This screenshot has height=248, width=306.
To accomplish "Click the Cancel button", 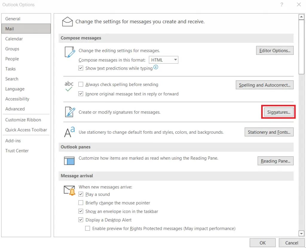I will (x=292, y=243).
